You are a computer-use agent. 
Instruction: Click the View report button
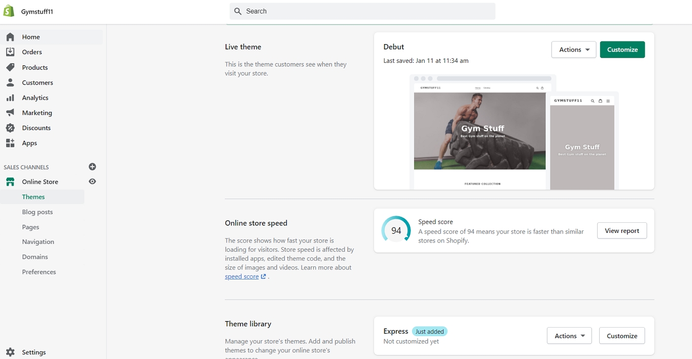pyautogui.click(x=621, y=231)
